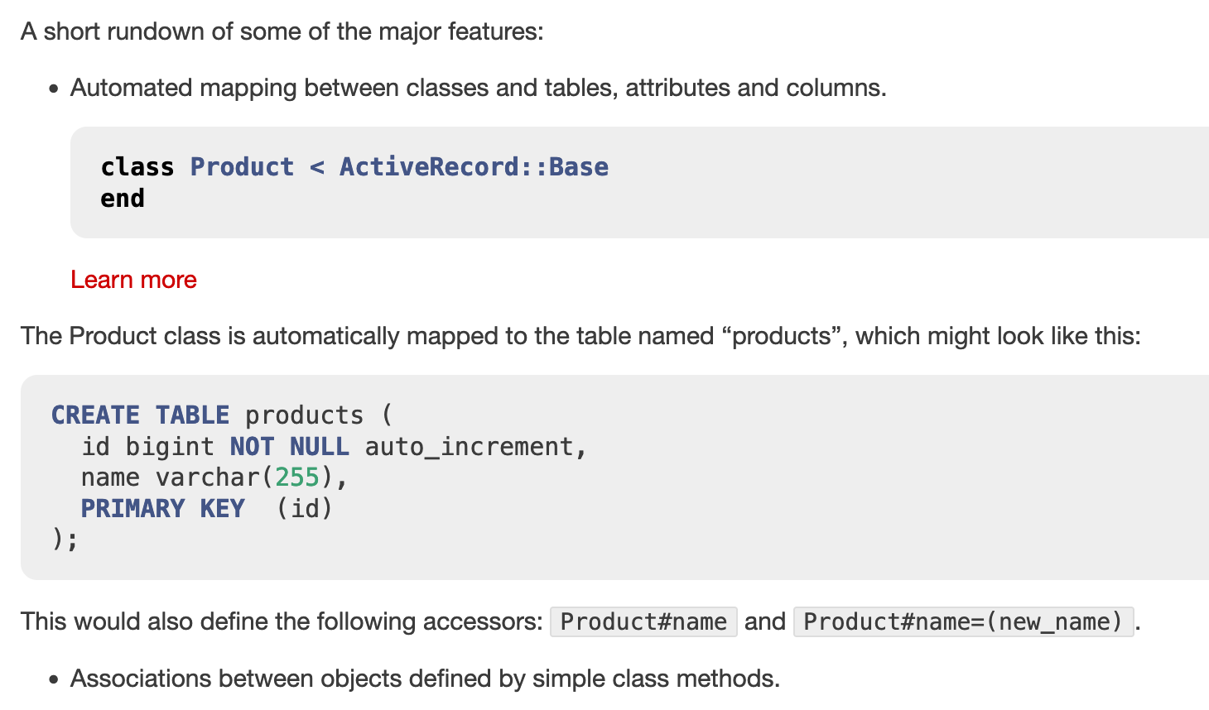Click the heading sentence about major features
The width and height of the screenshot is (1209, 710).
point(282,31)
